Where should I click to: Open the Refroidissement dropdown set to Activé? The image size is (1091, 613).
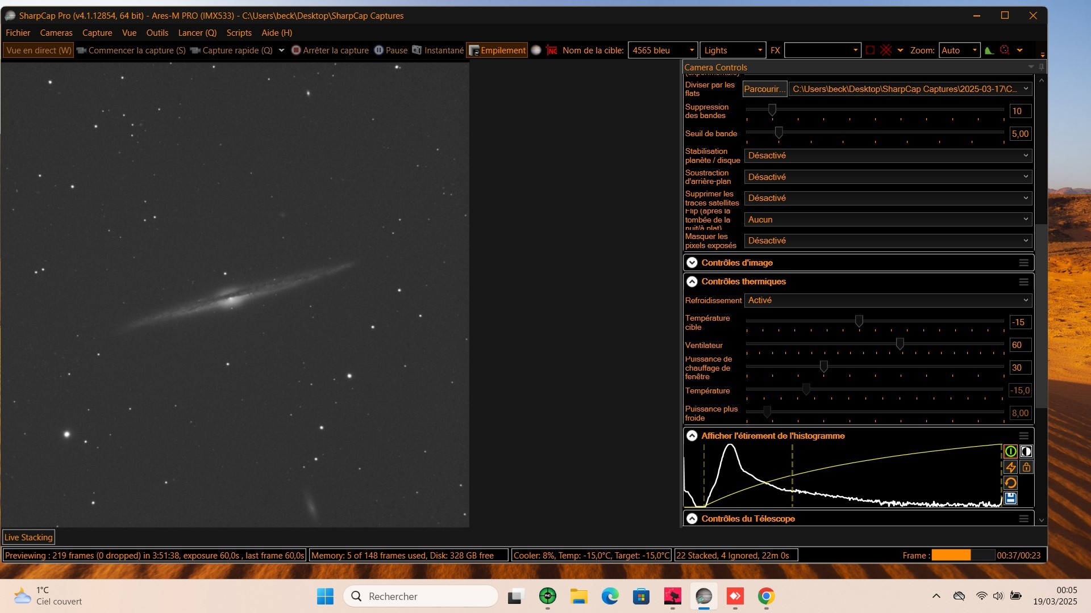pyautogui.click(x=888, y=300)
